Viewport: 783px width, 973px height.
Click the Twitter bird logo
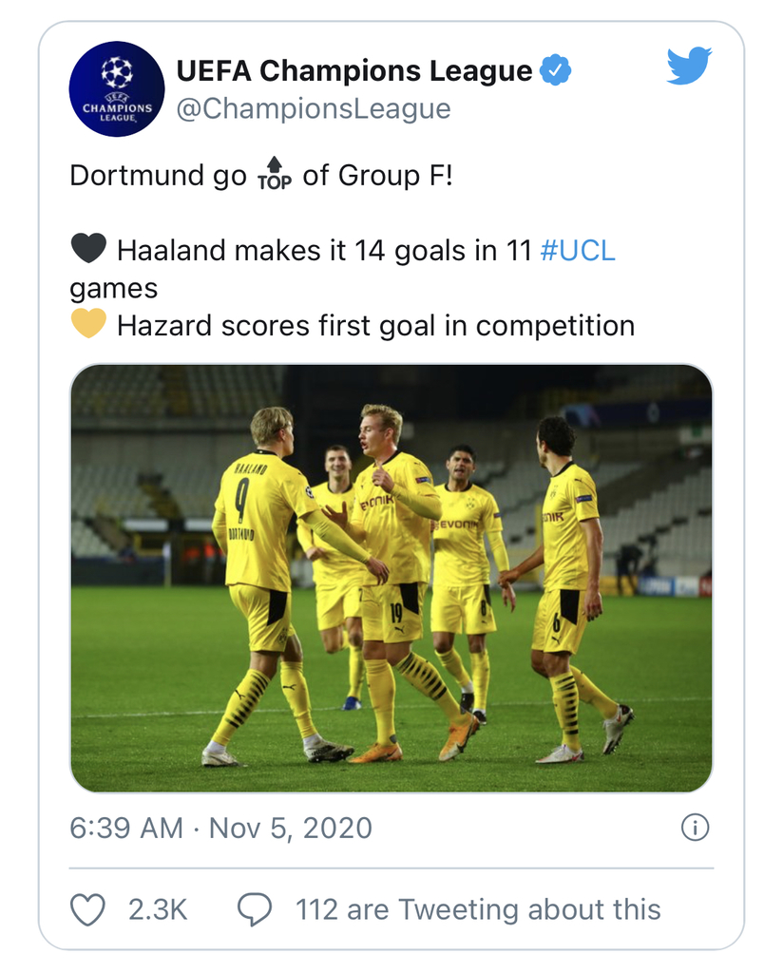(689, 66)
